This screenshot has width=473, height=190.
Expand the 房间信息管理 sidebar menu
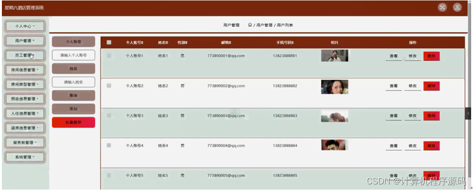point(25,70)
